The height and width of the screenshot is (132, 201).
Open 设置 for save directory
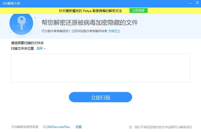click(x=78, y=127)
